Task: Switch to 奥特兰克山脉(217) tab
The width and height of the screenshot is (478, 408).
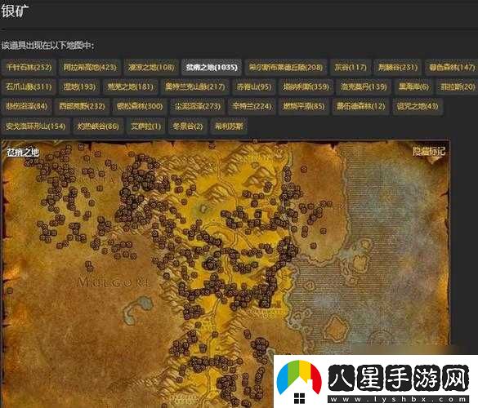Action: point(195,87)
